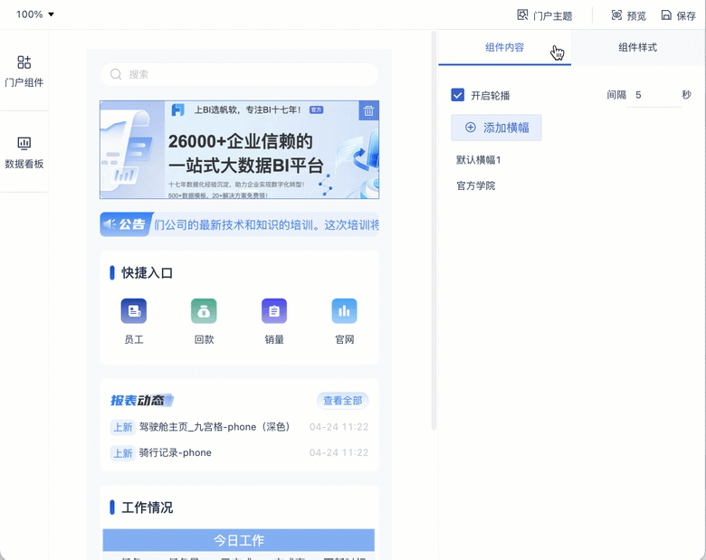Click the 今日工作 header bar
This screenshot has width=706, height=560.
click(x=239, y=540)
